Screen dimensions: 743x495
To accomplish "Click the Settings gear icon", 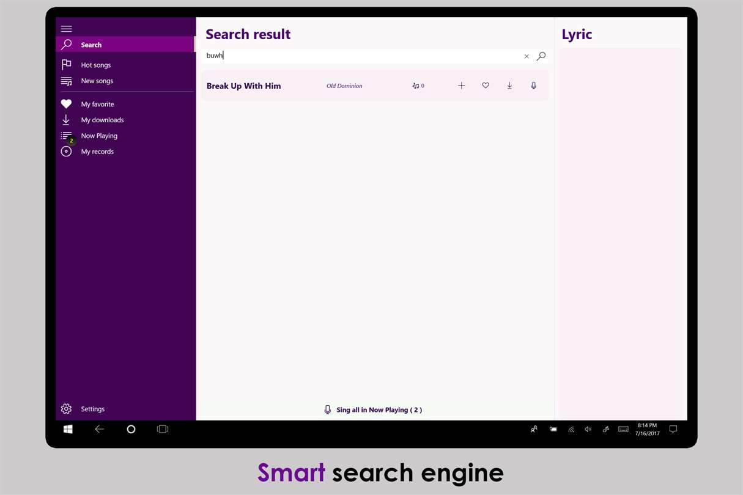I will [66, 409].
